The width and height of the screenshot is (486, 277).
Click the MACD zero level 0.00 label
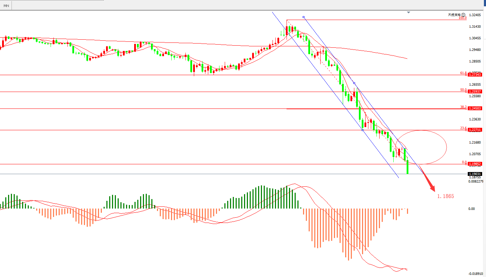point(472,209)
